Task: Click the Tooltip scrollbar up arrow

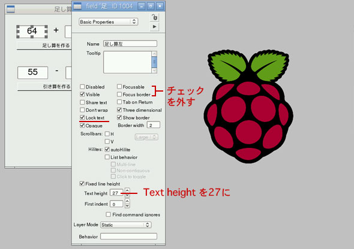Action: [x=154, y=54]
